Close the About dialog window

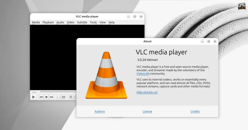click(215, 41)
